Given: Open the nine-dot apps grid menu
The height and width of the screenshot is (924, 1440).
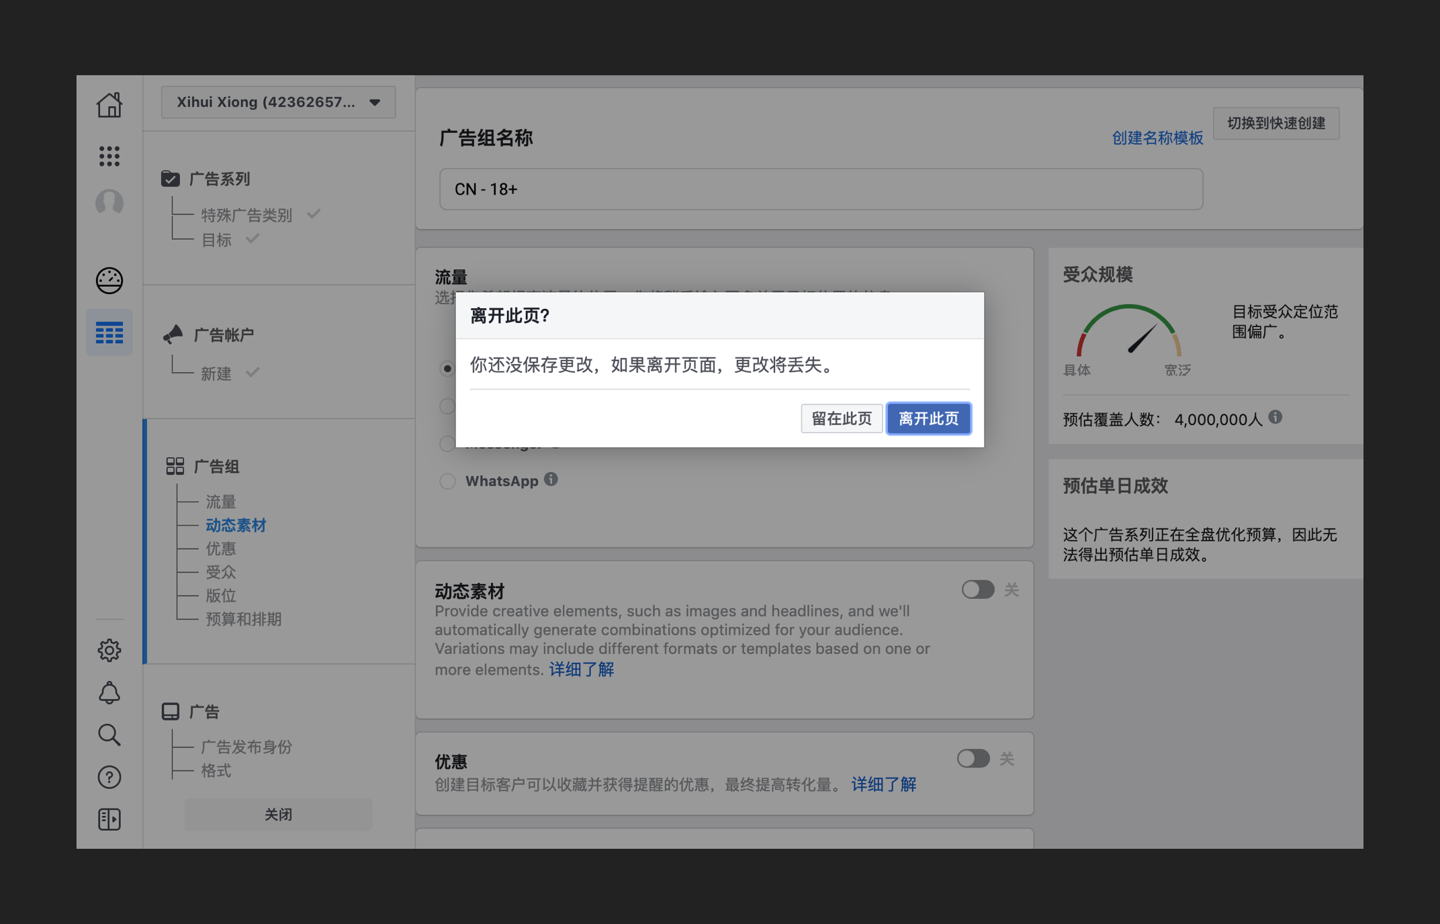Looking at the screenshot, I should [x=109, y=156].
